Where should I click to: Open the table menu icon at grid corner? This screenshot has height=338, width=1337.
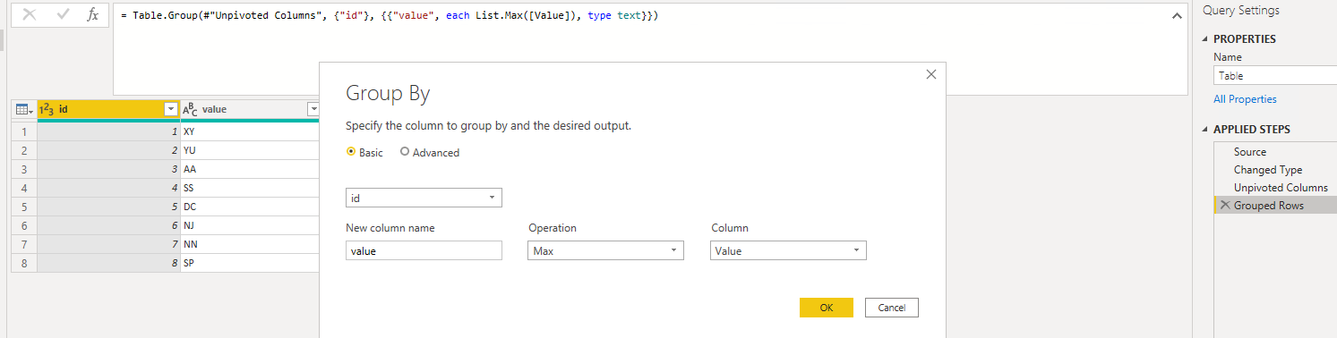pyautogui.click(x=23, y=109)
